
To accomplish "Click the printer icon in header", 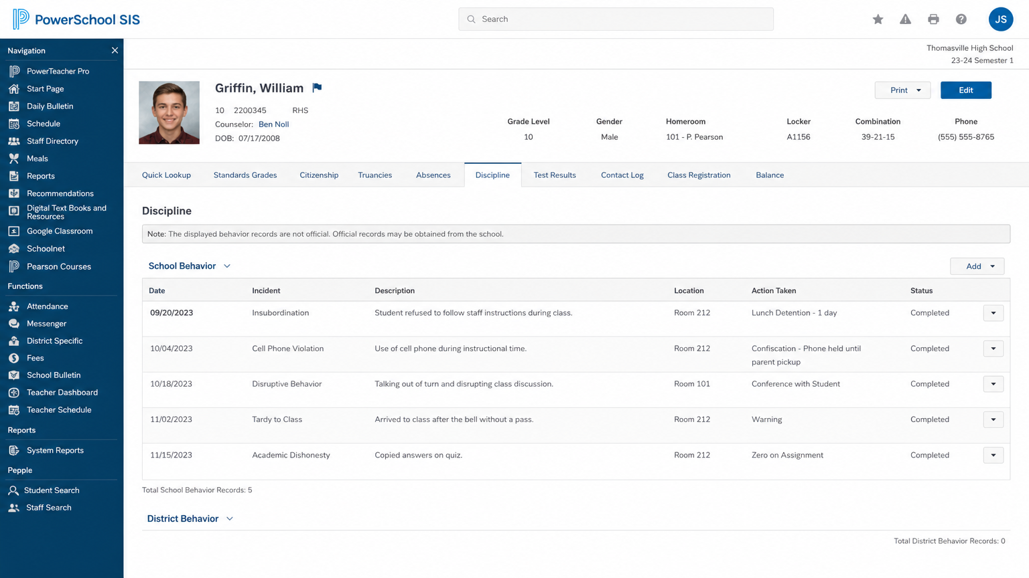I will tap(933, 19).
